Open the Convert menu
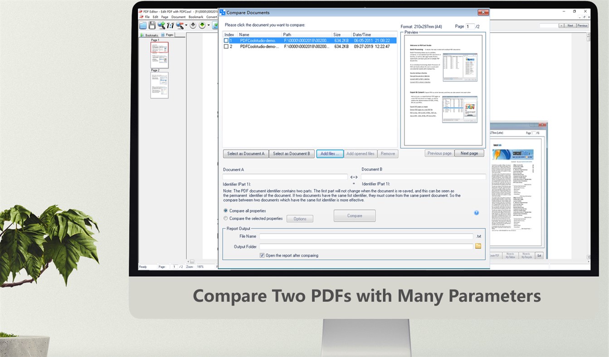Viewport: 609px width, 357px height. [x=211, y=17]
